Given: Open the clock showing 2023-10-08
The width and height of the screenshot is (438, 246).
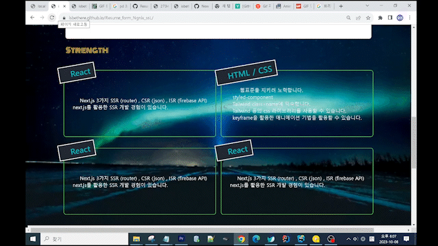Looking at the screenshot, I should [389, 239].
